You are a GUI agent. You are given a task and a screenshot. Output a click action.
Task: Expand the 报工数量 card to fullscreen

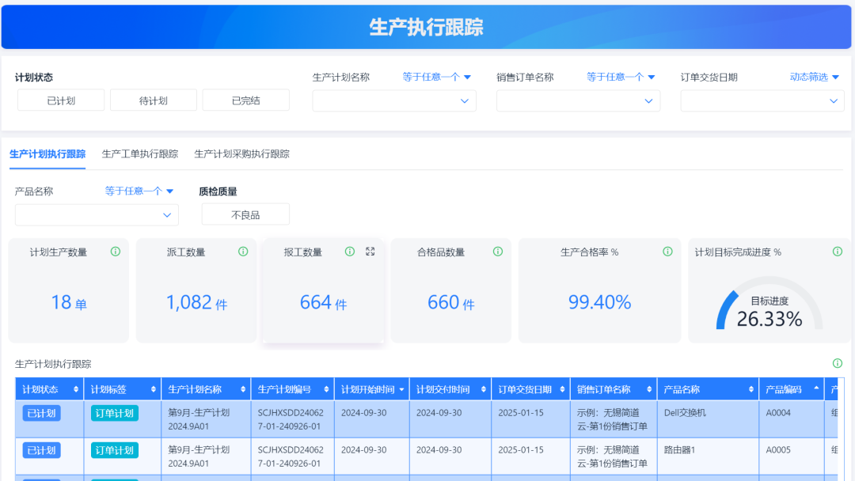point(370,252)
